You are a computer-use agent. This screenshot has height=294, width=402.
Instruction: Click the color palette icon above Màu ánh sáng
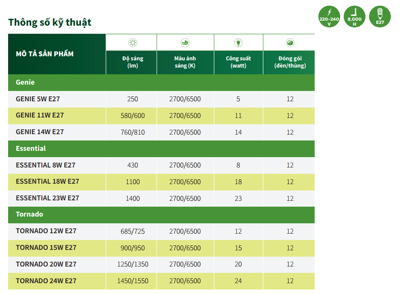[x=185, y=43]
